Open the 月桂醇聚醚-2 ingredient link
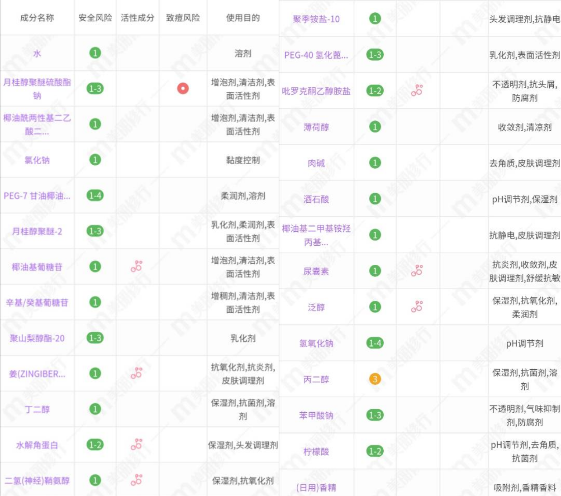Viewport: 561px width, 496px height. [x=37, y=231]
